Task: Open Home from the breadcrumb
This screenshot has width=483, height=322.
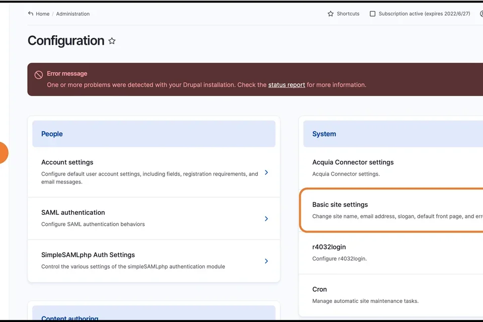Action: coord(42,14)
